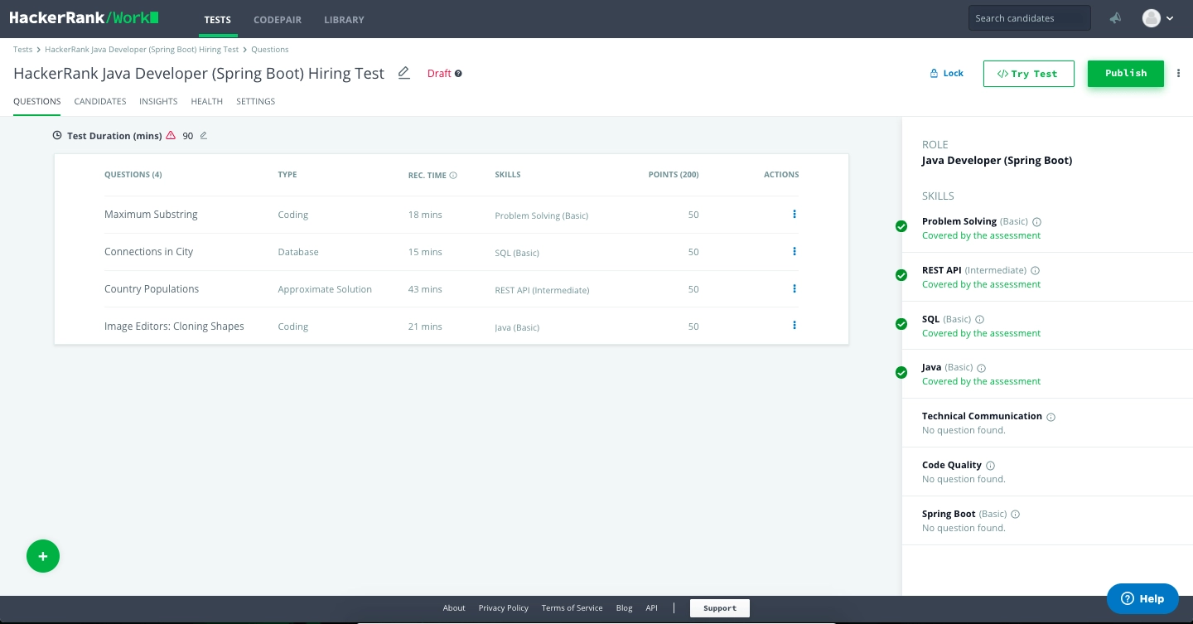Click the Draft status help icon
Viewport: 1193px width, 624px height.
(x=458, y=74)
